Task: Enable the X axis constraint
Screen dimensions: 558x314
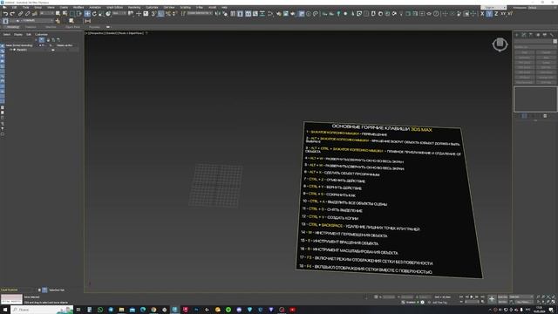Action: (x=482, y=14)
